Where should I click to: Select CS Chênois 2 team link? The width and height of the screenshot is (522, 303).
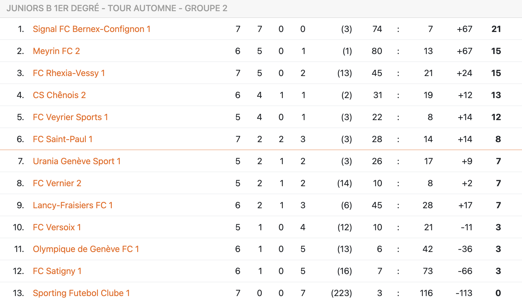(x=59, y=95)
